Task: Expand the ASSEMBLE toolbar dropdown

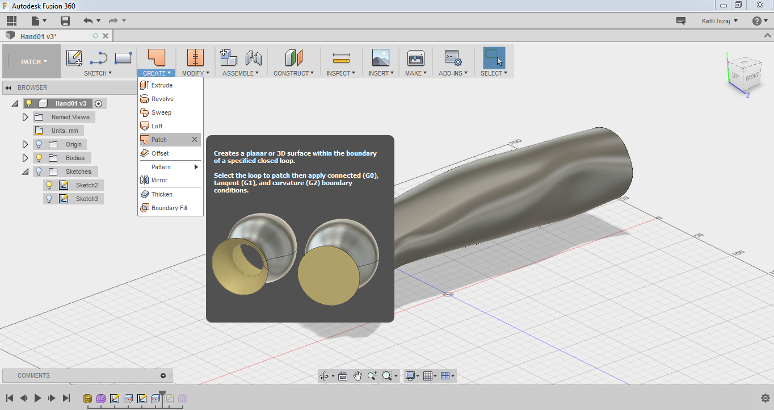Action: [241, 73]
